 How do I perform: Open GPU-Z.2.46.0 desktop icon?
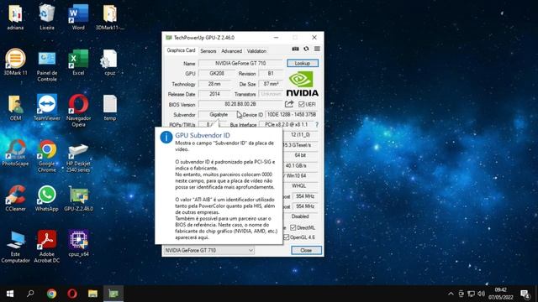point(78,198)
